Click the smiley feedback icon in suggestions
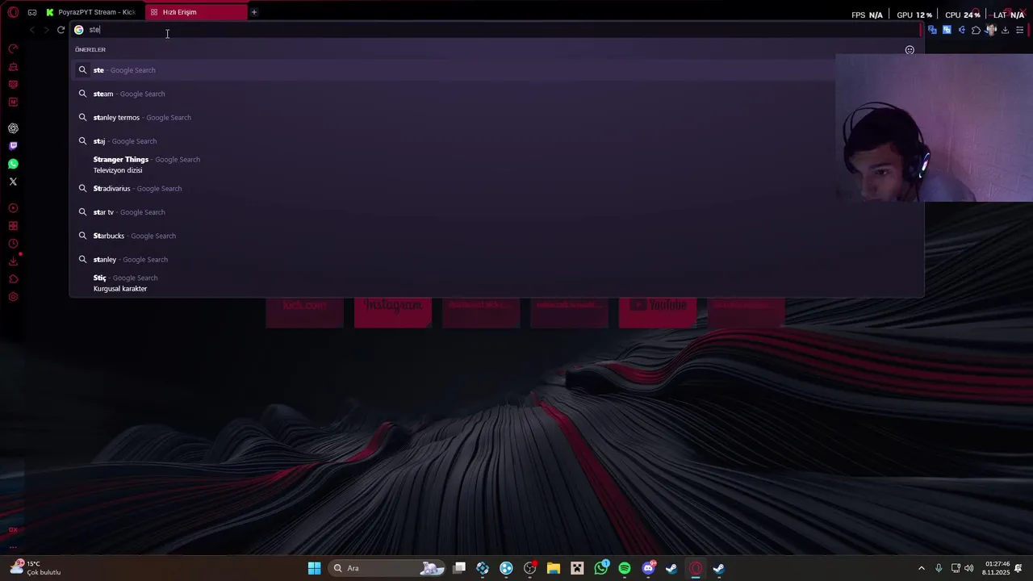The image size is (1033, 581). pyautogui.click(x=910, y=50)
